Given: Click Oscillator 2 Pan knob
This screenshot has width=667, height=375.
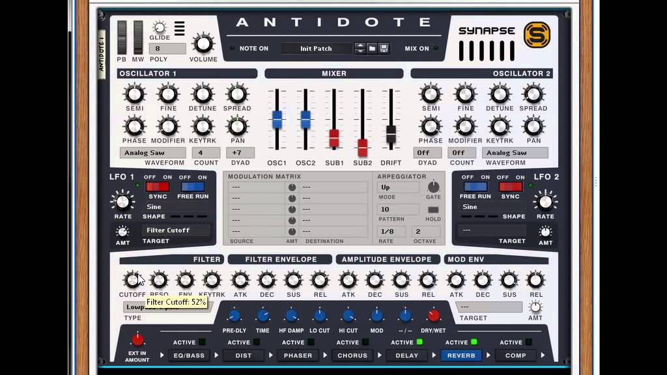Looking at the screenshot, I should coord(533,127).
